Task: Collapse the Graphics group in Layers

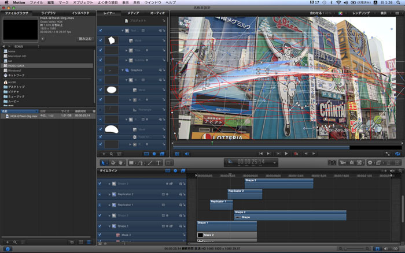Action: coord(123,70)
